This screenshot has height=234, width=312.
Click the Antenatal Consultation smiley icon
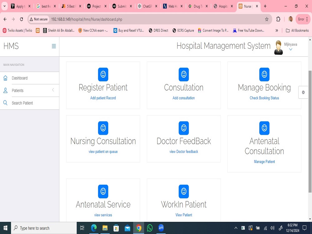(264, 128)
